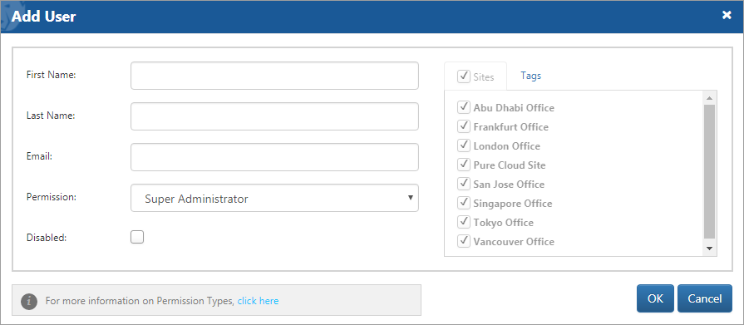
Task: Click the Singapore Office label
Action: coord(513,204)
